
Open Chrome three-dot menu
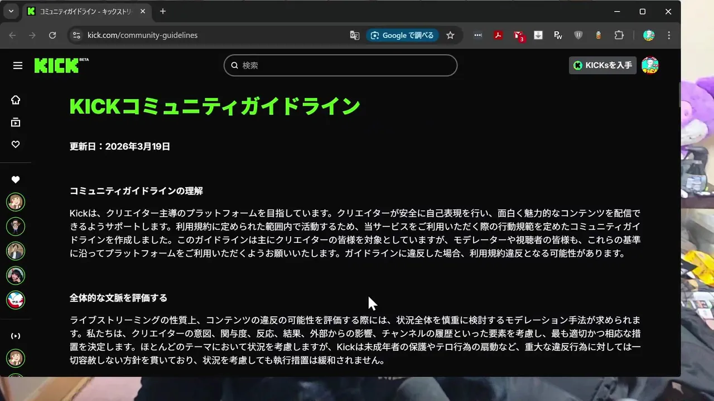[669, 35]
